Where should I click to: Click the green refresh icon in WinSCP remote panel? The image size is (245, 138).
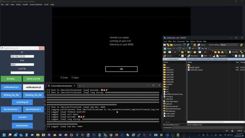[226, 52]
